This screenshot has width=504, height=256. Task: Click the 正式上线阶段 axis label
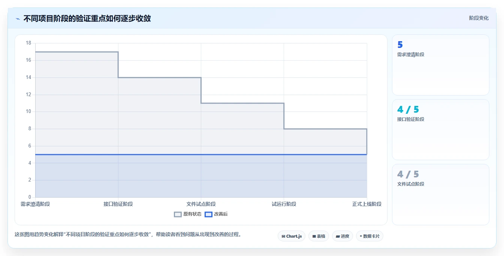point(367,204)
